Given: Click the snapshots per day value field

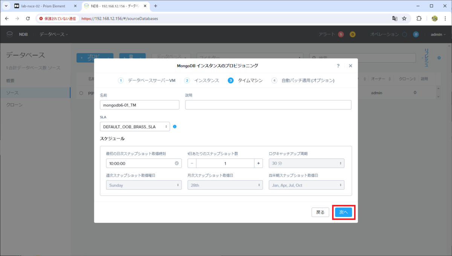Looking at the screenshot, I should [x=225, y=163].
